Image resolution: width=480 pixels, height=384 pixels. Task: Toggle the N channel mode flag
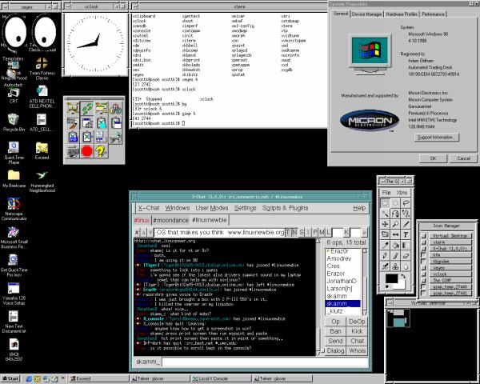click(294, 232)
